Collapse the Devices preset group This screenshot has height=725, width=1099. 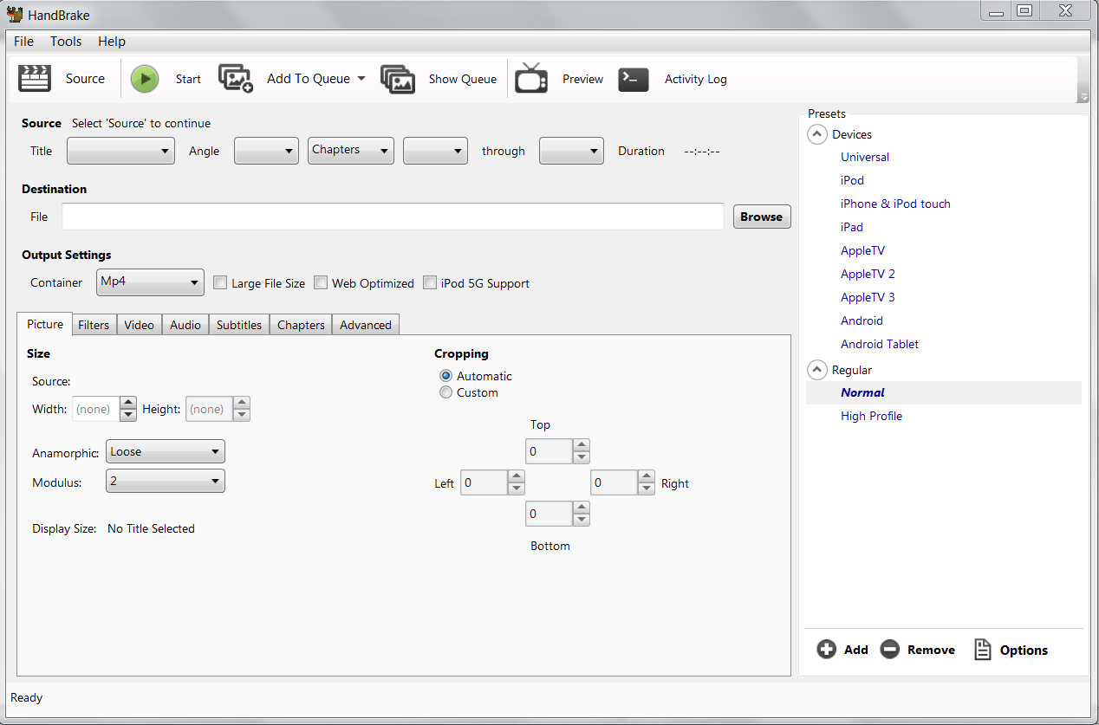tap(817, 134)
